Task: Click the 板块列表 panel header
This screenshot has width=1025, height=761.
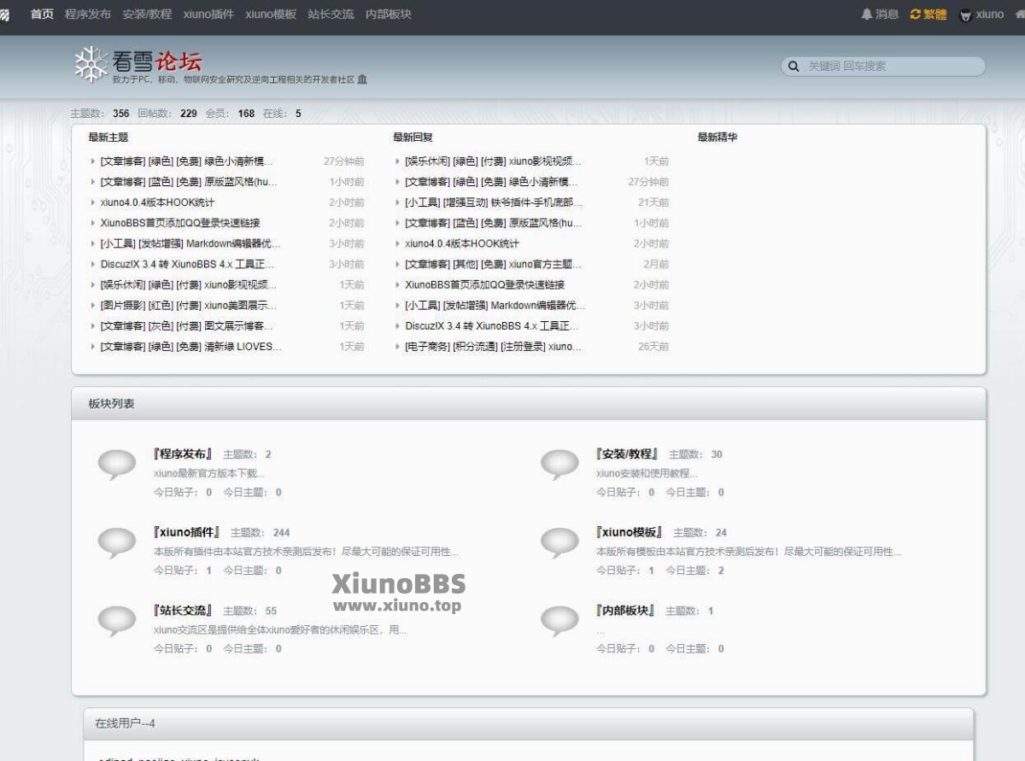Action: (529, 404)
